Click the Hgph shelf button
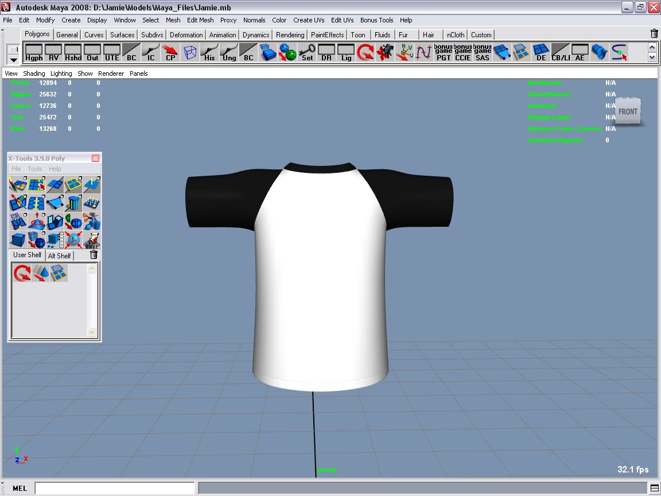The width and height of the screenshot is (661, 496). coord(34,53)
